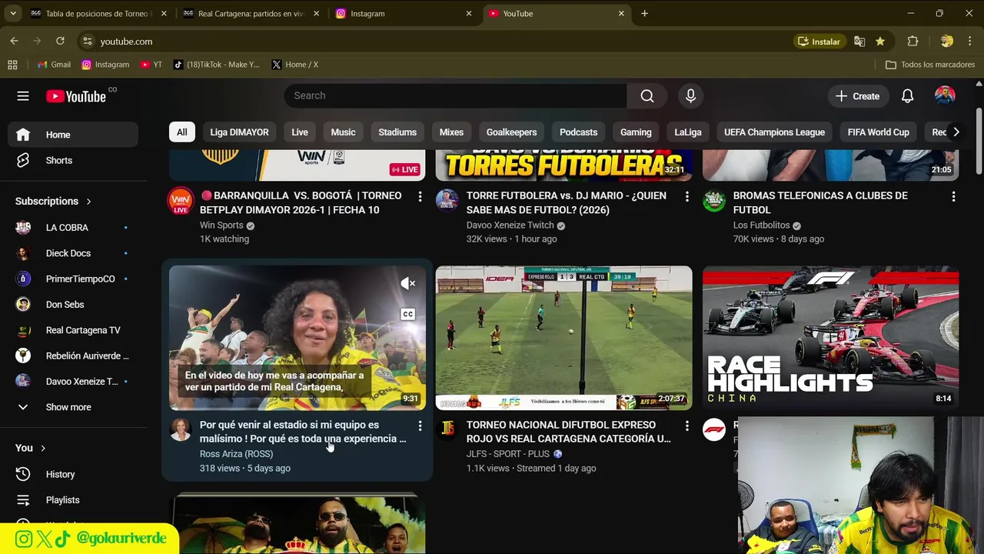Open the Chrome three-dot menu
Image resolution: width=984 pixels, height=554 pixels.
[x=969, y=41]
